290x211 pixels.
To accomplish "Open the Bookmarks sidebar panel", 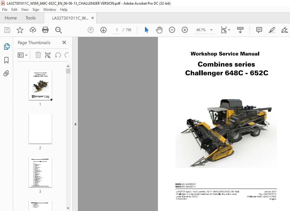I will click(x=6, y=60).
